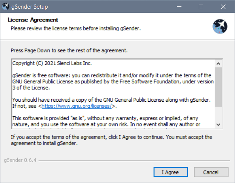The height and width of the screenshot is (183, 235).
Task: Click the gSender rocket logo in the header
Action: (x=220, y=26)
